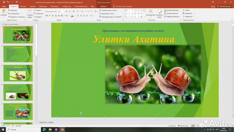Click the Cut (Вырезать) scissors icon
This screenshot has width=234, height=132.
point(8,10)
